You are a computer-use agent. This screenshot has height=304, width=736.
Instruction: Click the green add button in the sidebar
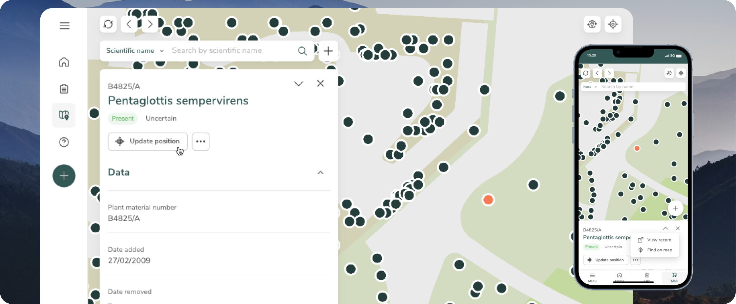(x=64, y=176)
